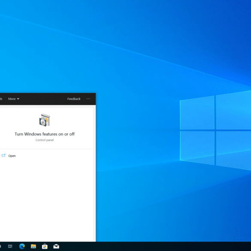
Task: Click the Windows Features program icon
Action: click(x=45, y=120)
